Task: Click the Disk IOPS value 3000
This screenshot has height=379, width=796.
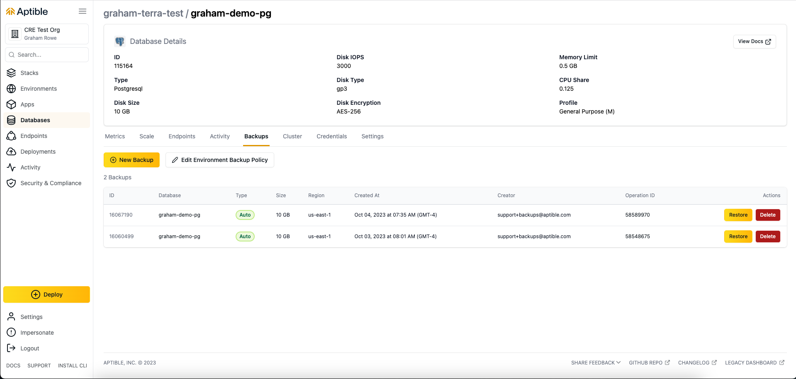Action: [343, 66]
